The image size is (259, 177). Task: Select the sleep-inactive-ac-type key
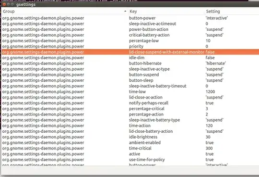pos(149,69)
